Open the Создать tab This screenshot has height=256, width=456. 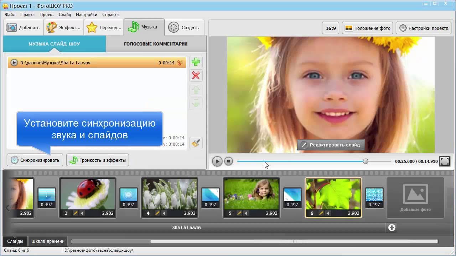click(x=184, y=27)
